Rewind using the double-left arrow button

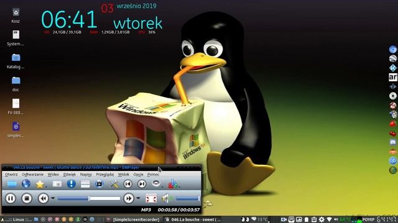coord(43,198)
